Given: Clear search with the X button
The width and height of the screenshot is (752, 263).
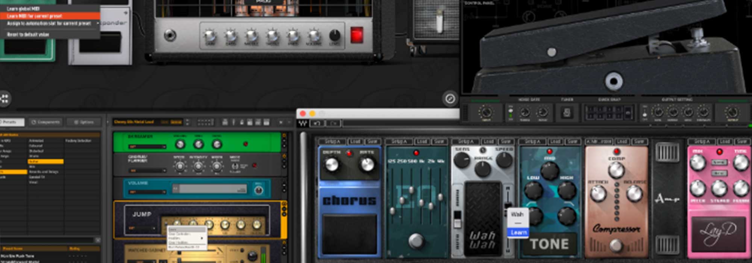Looking at the screenshot, I should point(98,240).
